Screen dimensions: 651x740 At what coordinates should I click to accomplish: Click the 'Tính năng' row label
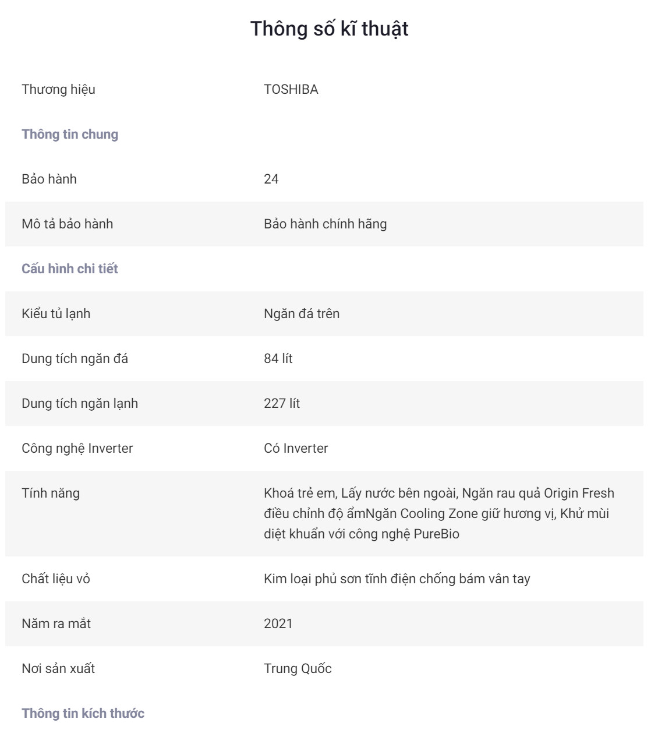(51, 493)
